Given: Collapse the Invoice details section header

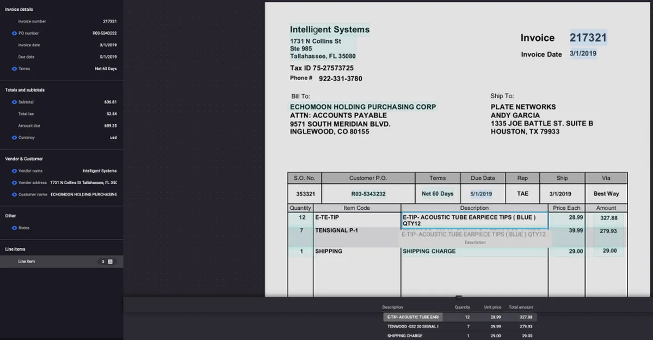Looking at the screenshot, I should click(x=19, y=9).
